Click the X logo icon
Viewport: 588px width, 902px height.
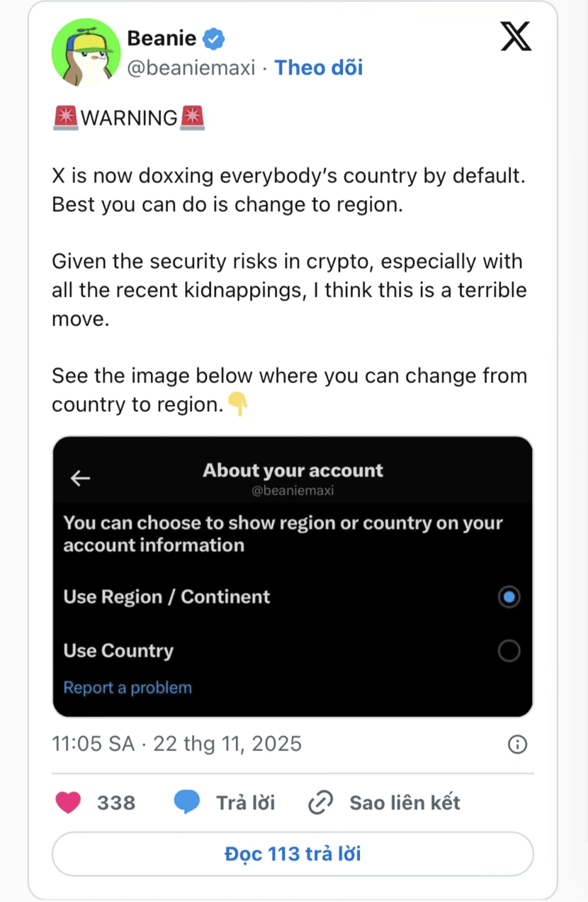[x=515, y=37]
